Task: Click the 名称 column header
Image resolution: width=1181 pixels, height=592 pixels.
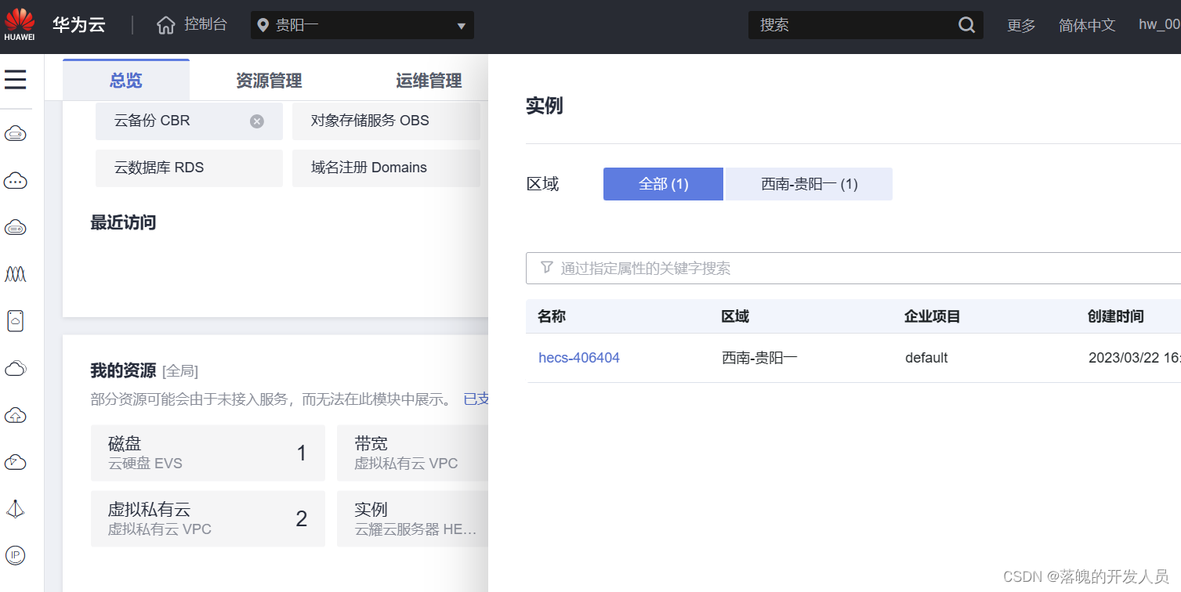Action: [x=552, y=316]
